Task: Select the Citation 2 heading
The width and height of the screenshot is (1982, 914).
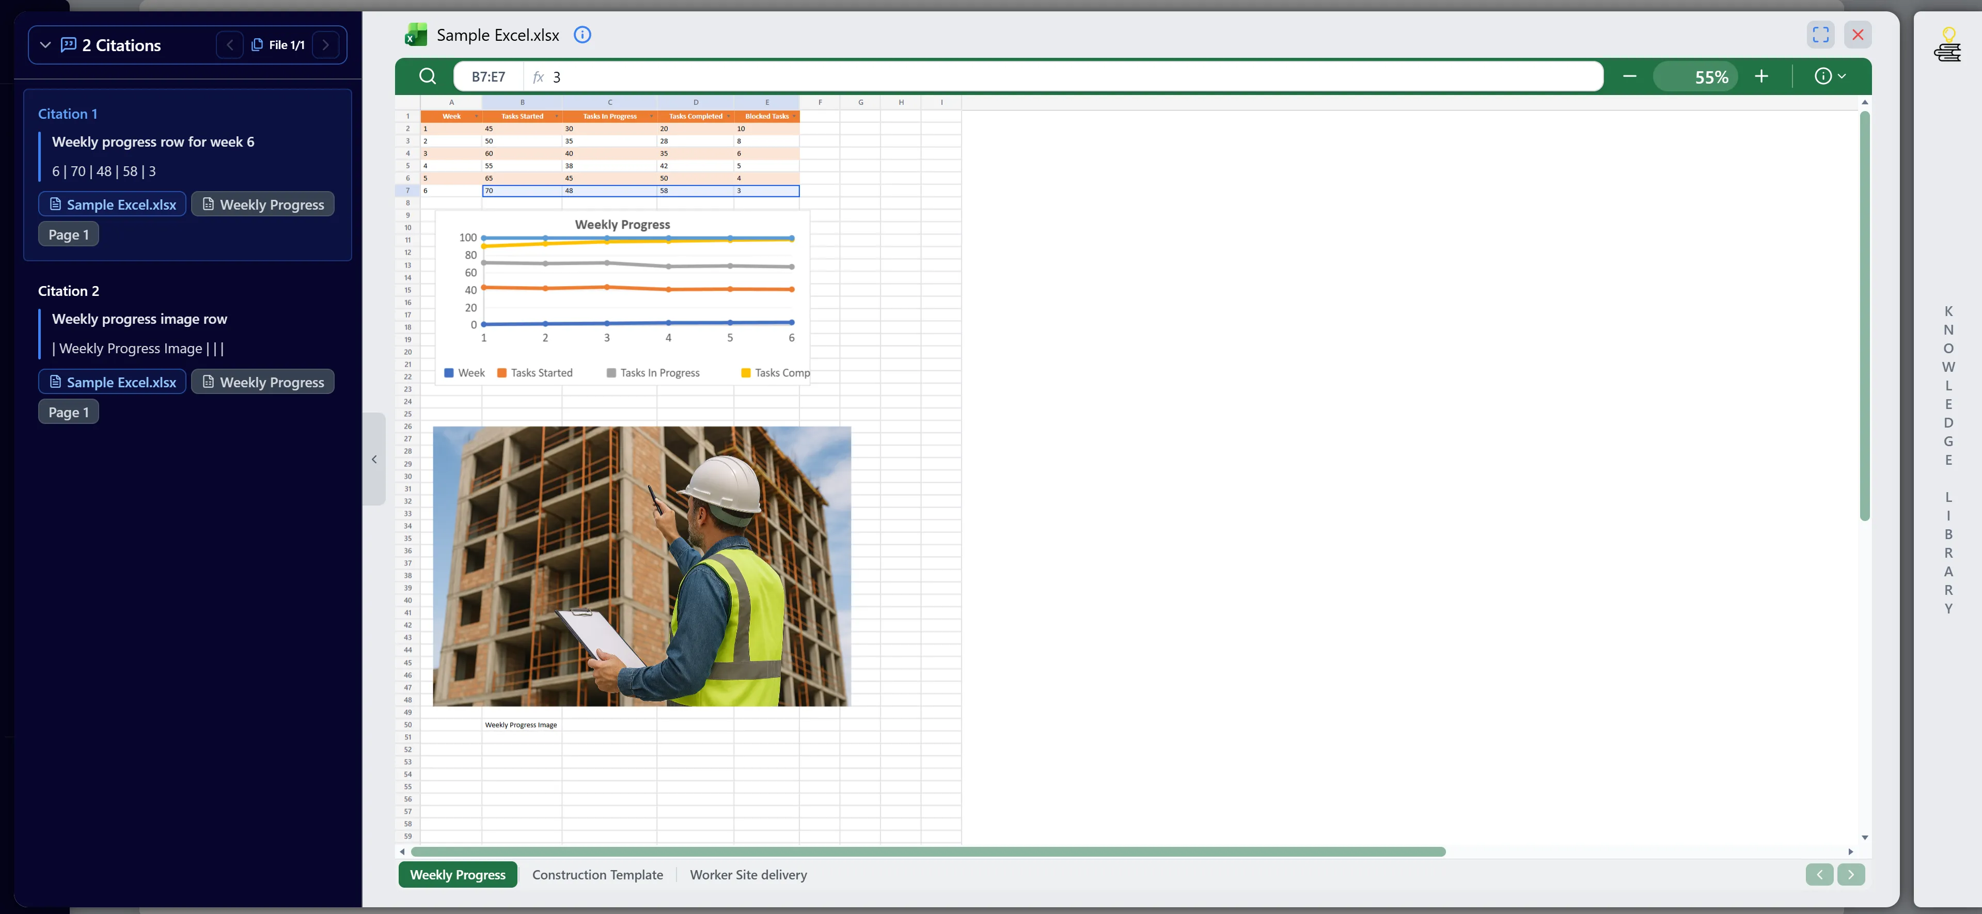Action: pyautogui.click(x=69, y=291)
